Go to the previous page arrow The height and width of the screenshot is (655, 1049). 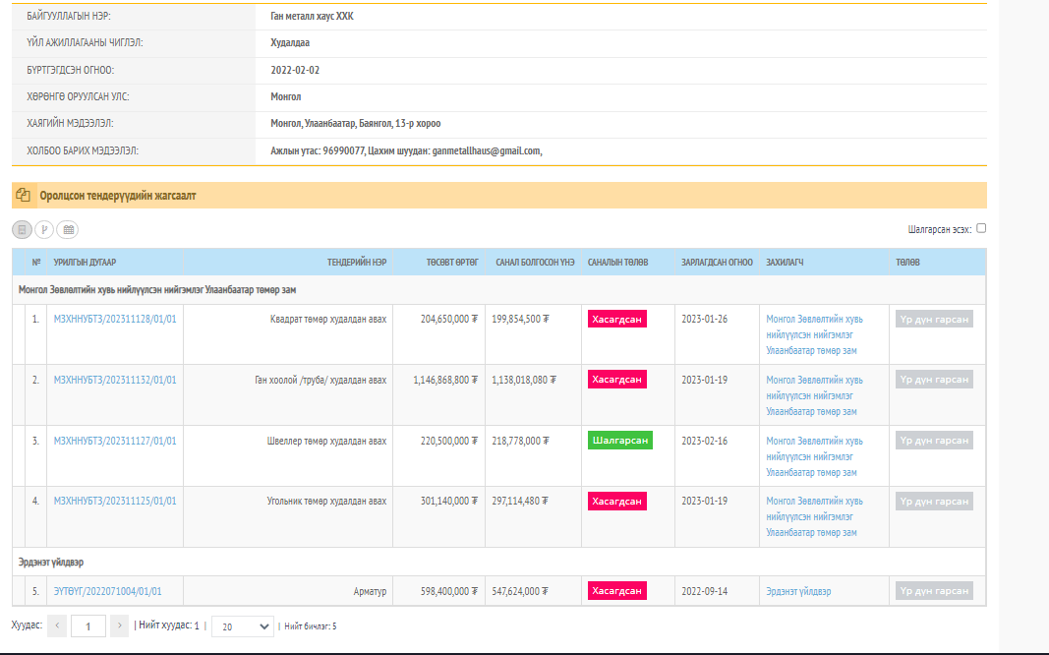57,625
